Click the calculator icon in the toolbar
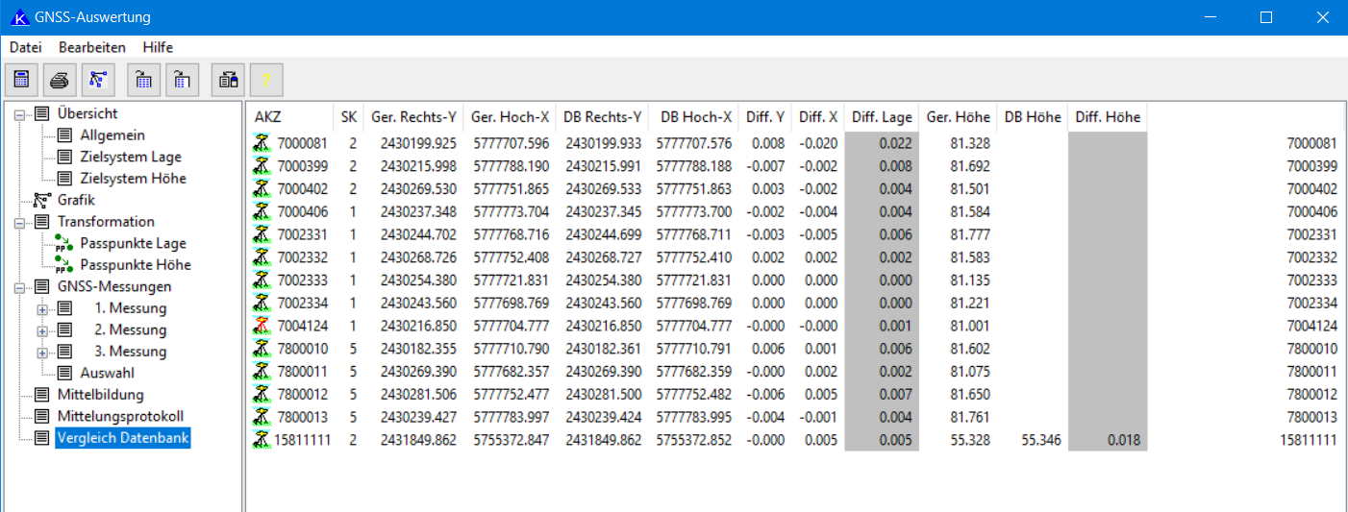The image size is (1348, 512). coord(22,80)
